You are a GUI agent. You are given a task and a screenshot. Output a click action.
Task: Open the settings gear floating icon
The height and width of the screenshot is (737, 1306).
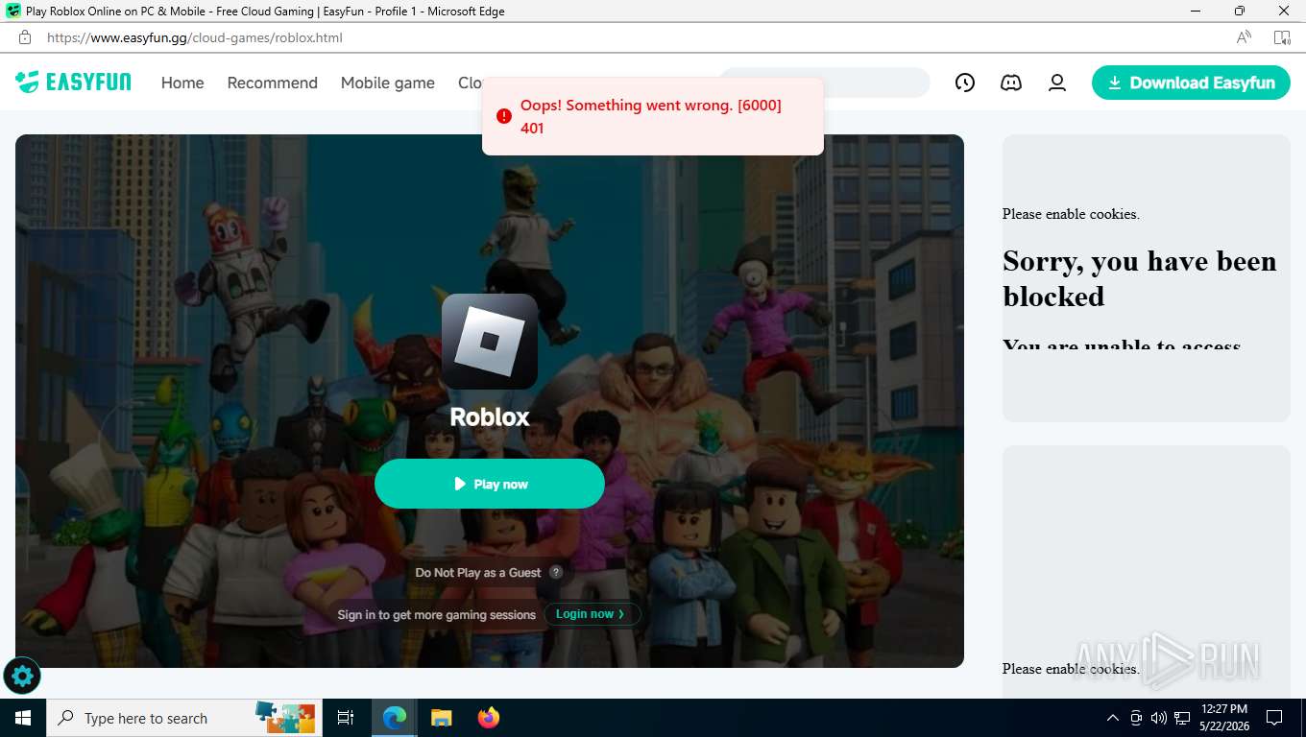tap(22, 676)
